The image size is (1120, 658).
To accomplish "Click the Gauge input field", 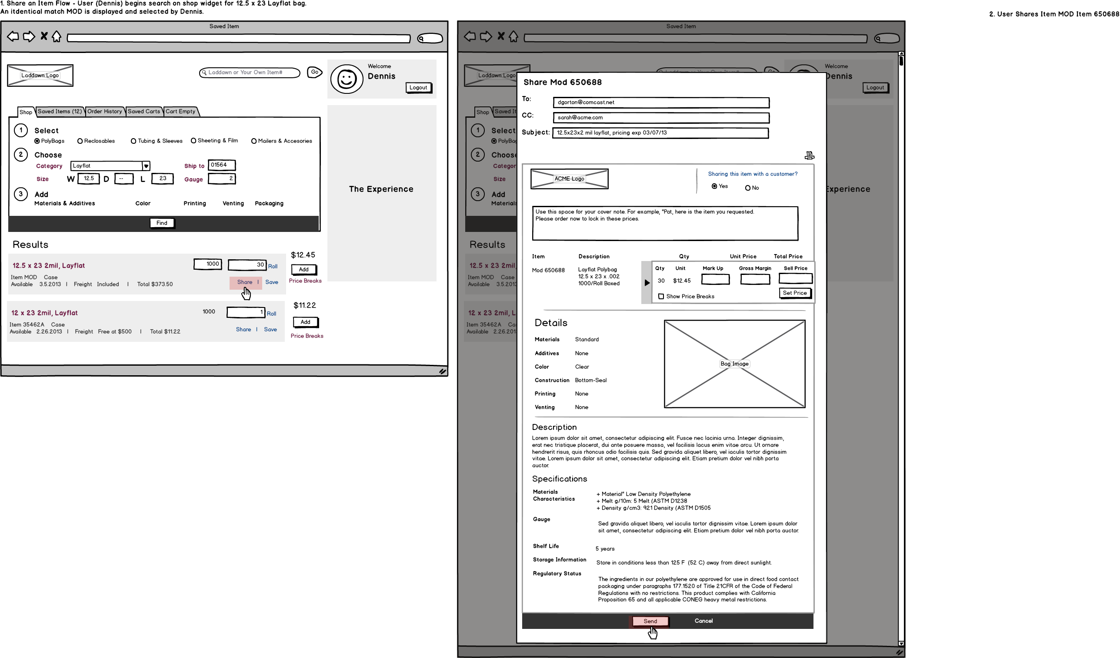I will (221, 179).
